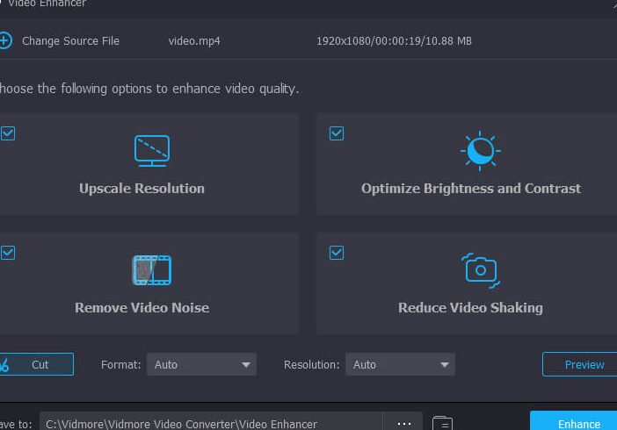Open the Format dropdown

[201, 364]
